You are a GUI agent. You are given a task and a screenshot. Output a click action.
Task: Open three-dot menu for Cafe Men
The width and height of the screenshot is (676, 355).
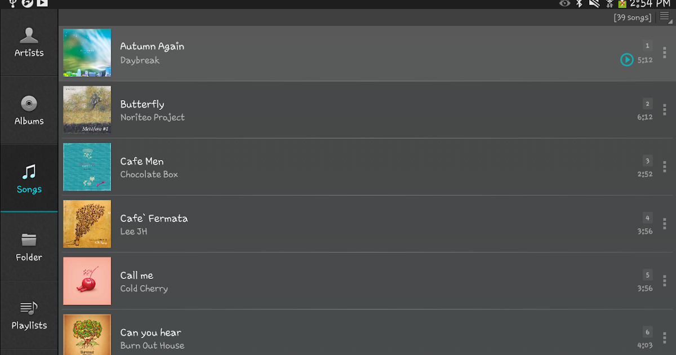[x=665, y=167]
